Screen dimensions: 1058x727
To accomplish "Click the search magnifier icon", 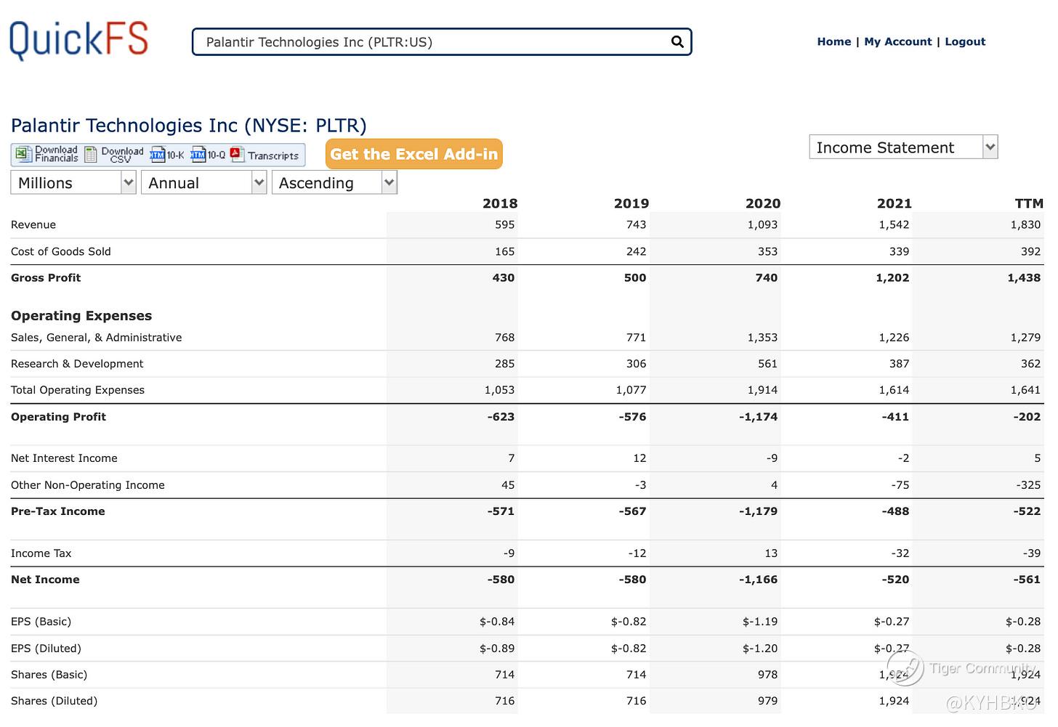I will click(677, 42).
